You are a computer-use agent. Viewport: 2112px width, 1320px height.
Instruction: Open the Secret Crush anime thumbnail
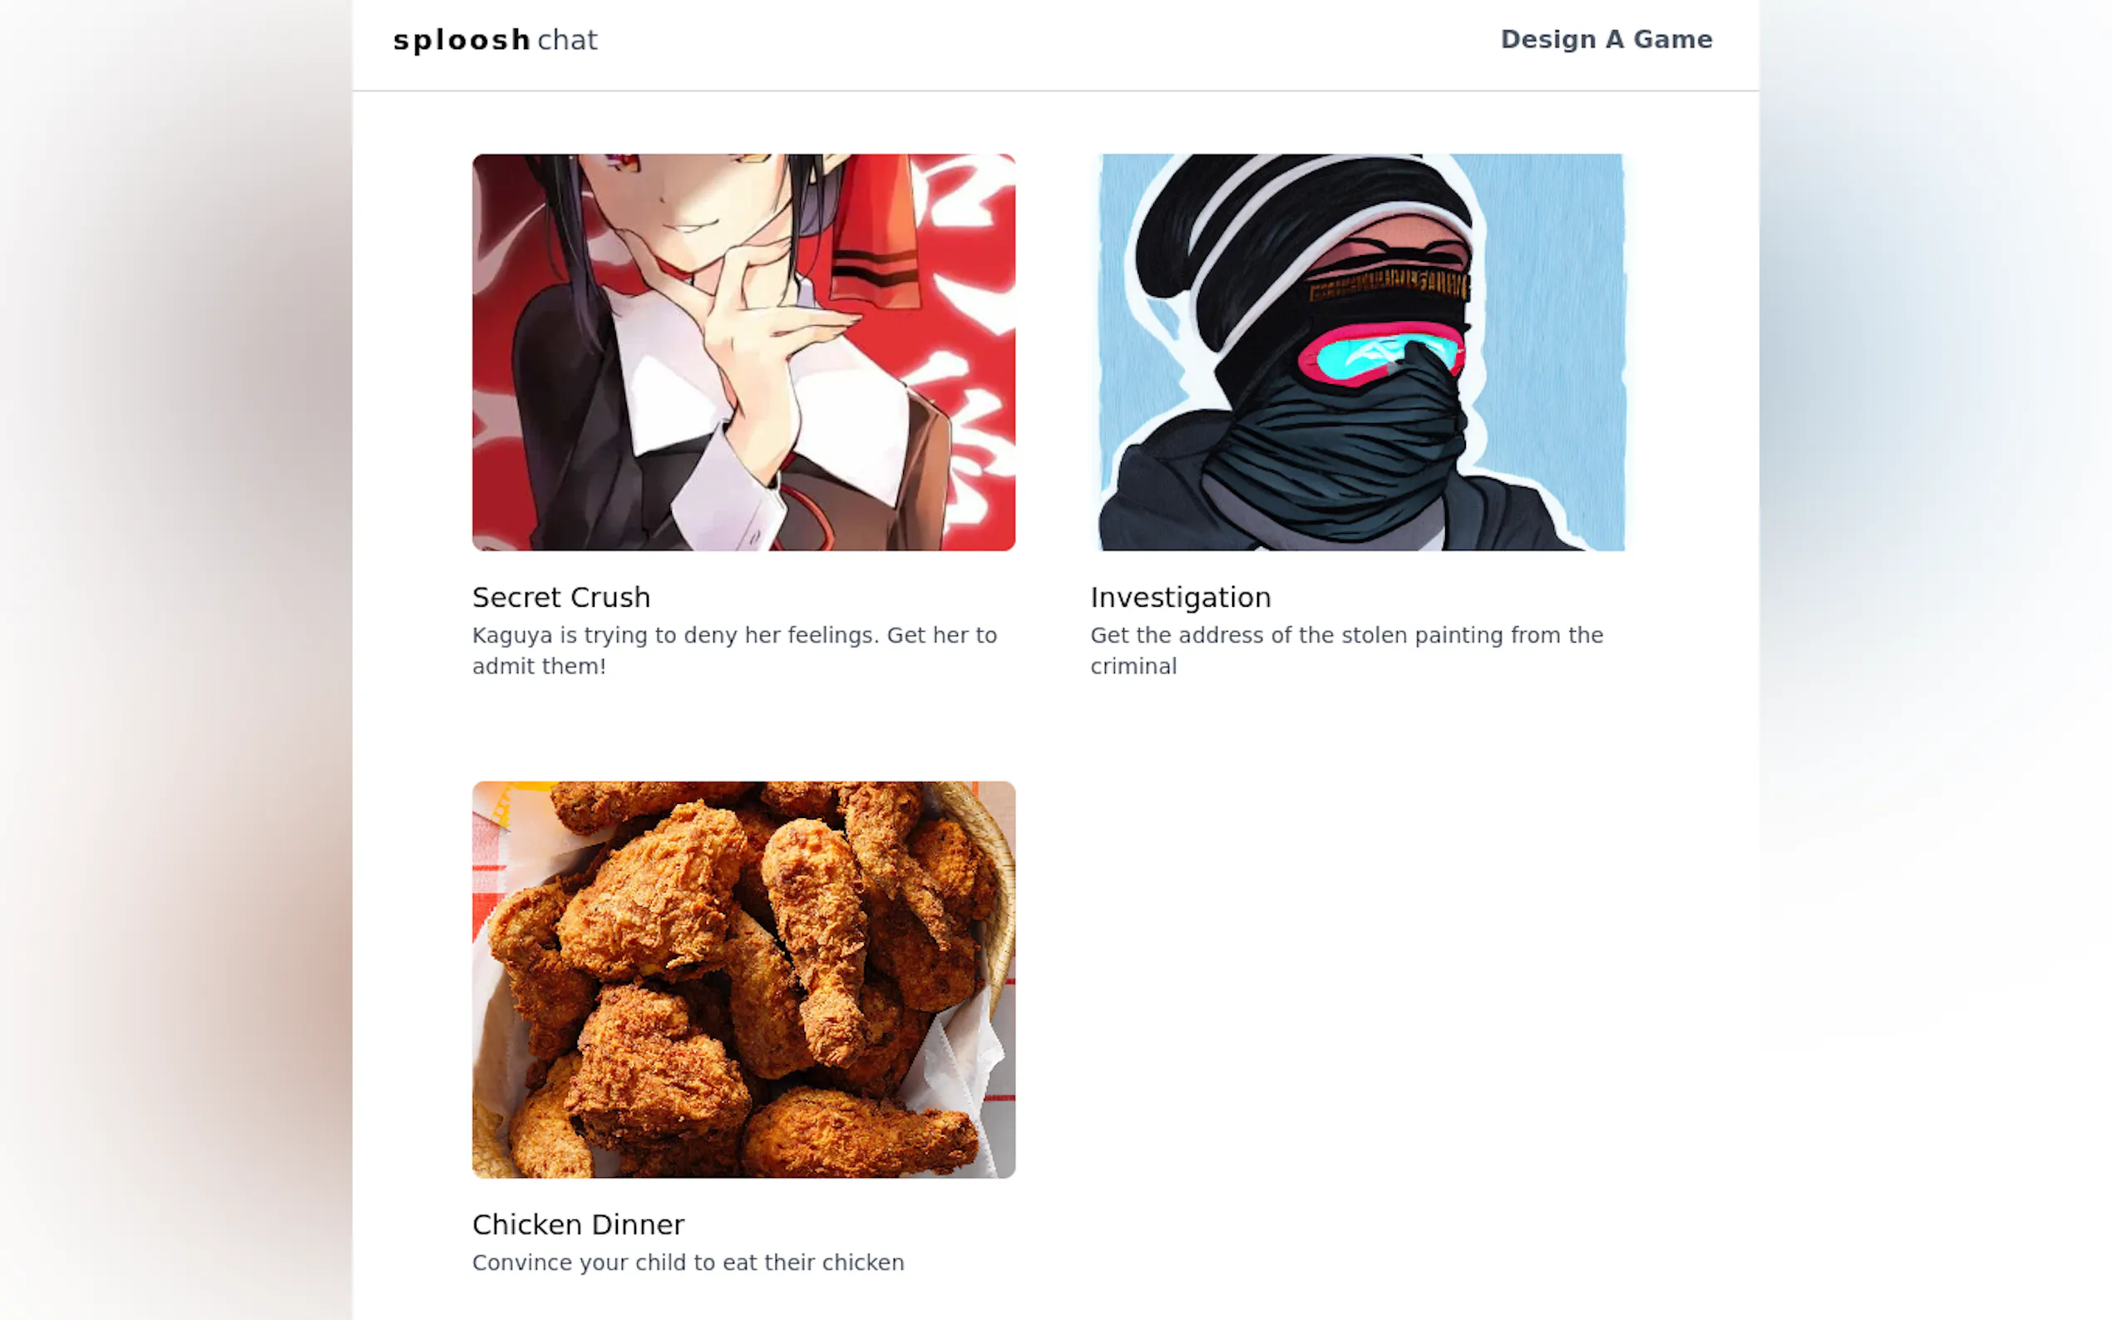tap(743, 352)
